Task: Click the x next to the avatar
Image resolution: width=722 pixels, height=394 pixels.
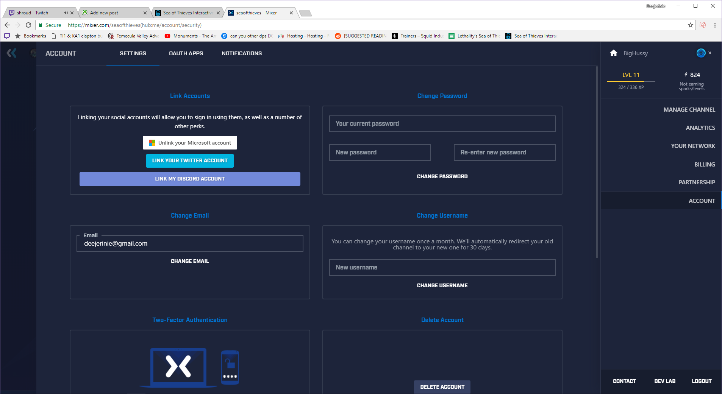Action: (710, 53)
